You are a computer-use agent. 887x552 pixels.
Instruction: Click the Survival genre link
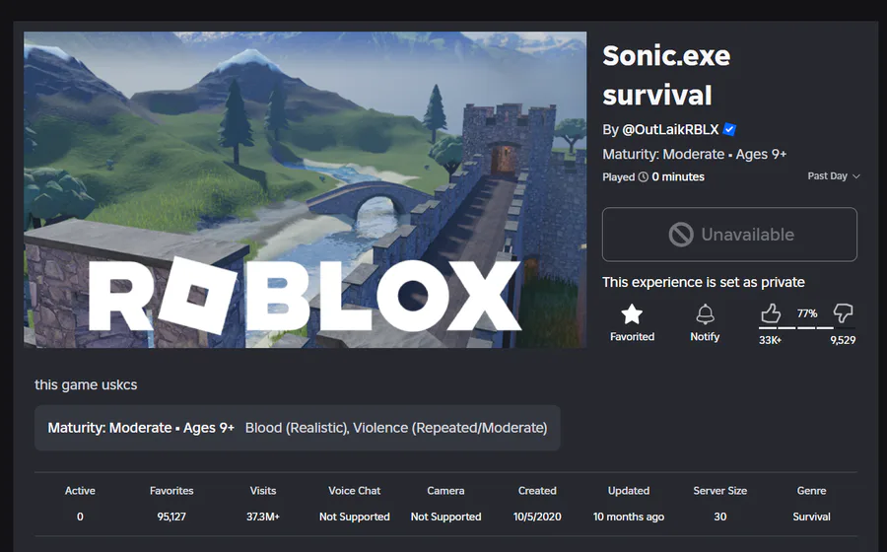(x=811, y=517)
